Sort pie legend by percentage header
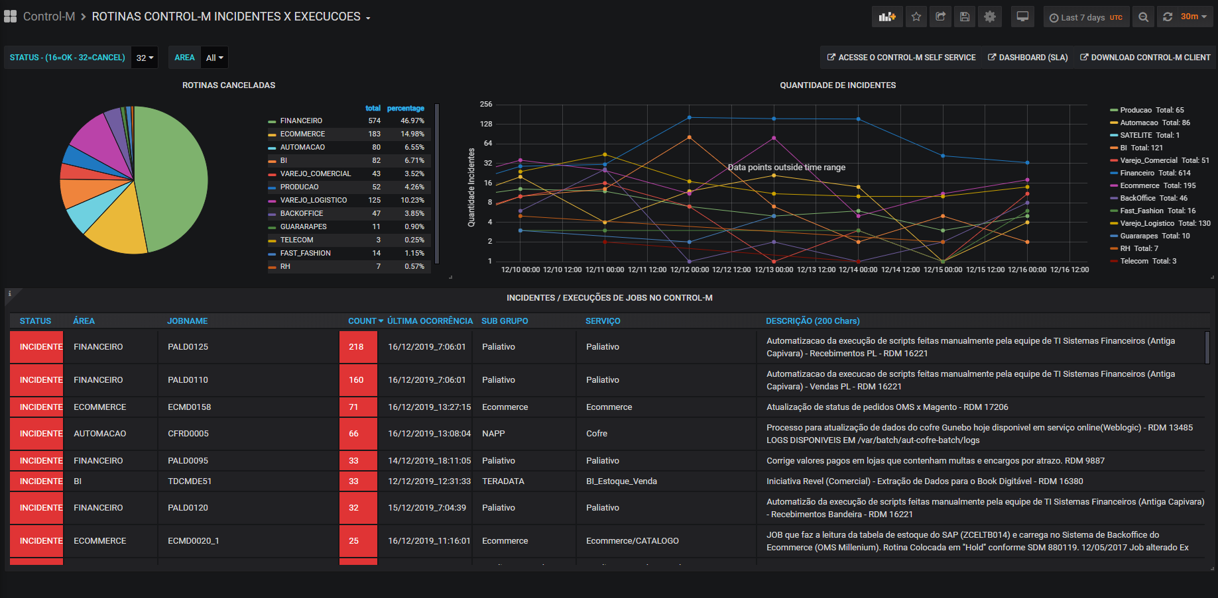Image resolution: width=1218 pixels, height=598 pixels. (x=405, y=108)
